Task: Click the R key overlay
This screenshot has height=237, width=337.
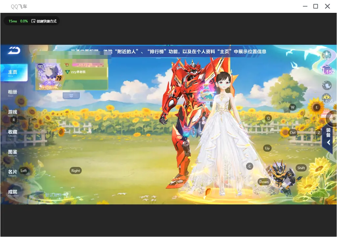Action: click(14, 120)
